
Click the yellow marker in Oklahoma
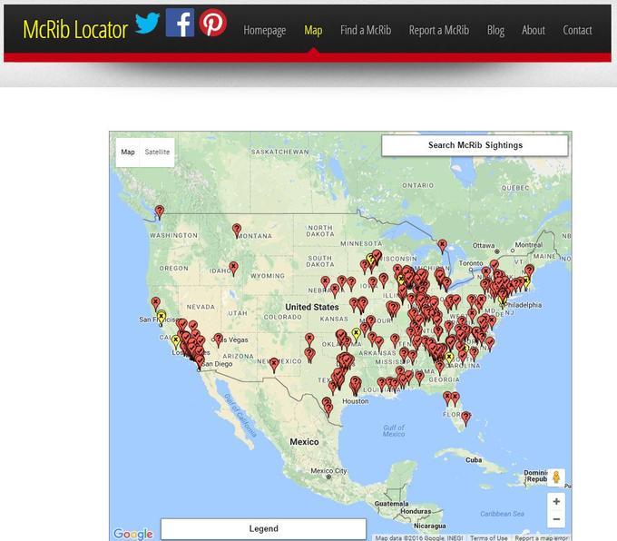[356, 335]
